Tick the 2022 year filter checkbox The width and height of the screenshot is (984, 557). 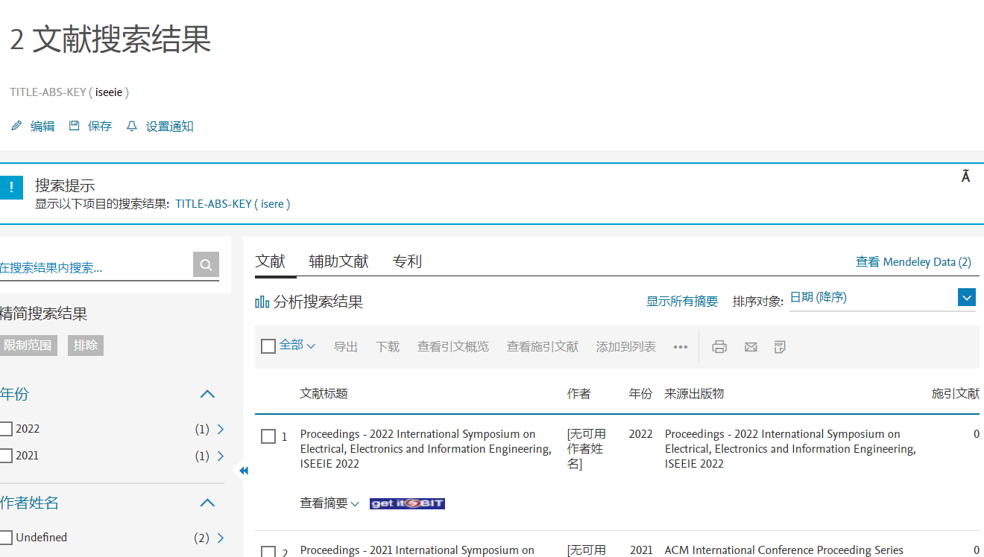6,429
